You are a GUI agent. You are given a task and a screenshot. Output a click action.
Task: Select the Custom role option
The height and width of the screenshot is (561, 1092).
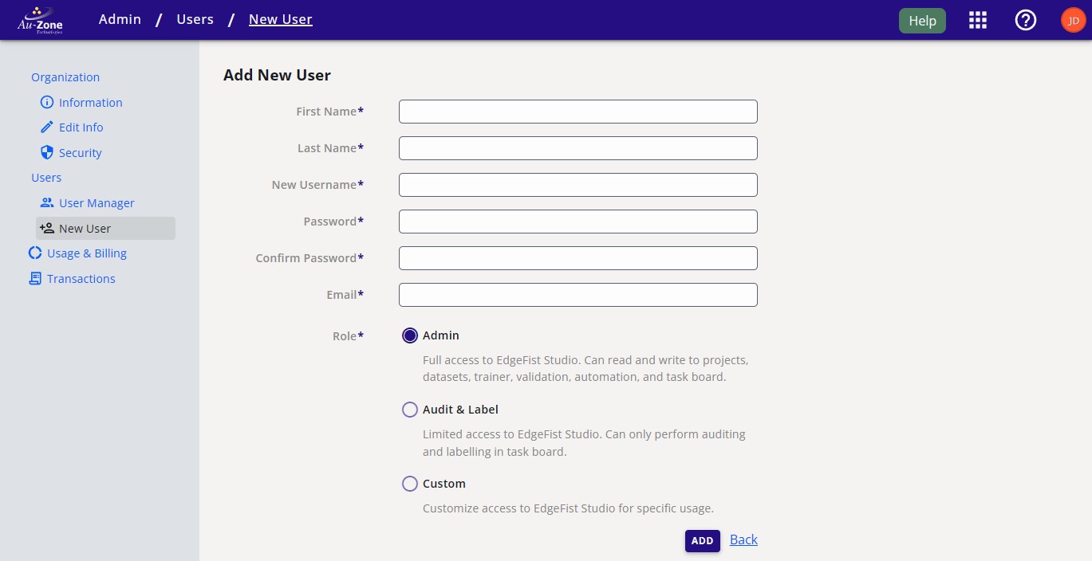pos(409,484)
